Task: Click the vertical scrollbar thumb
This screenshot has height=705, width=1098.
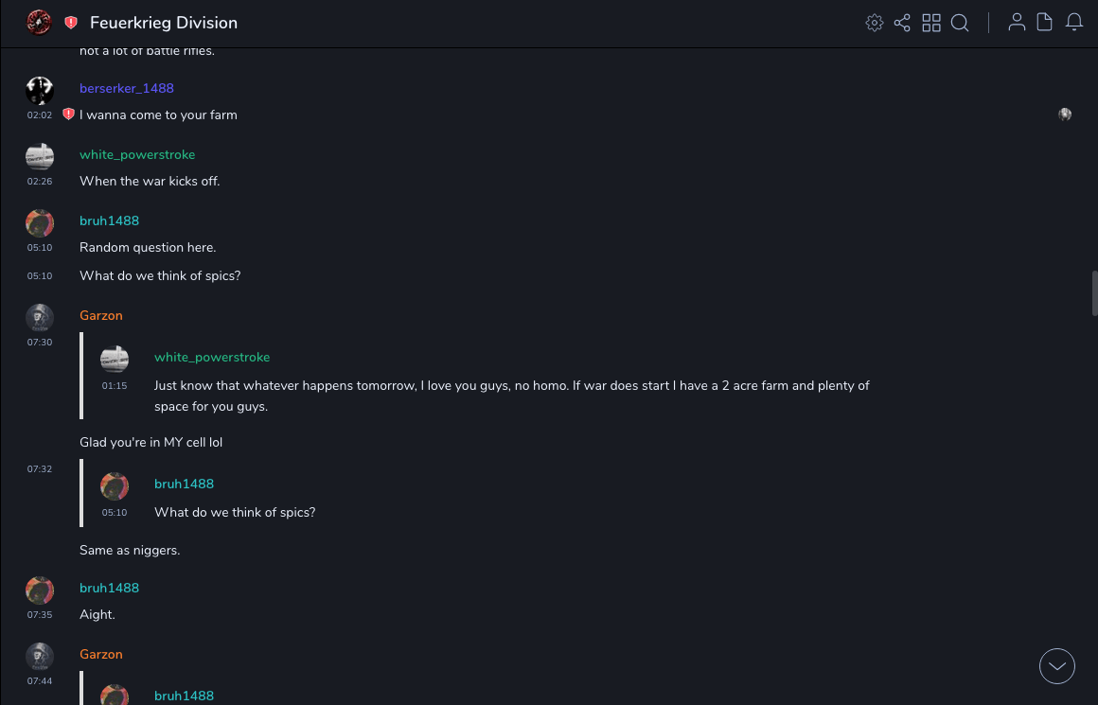Action: [x=1094, y=293]
